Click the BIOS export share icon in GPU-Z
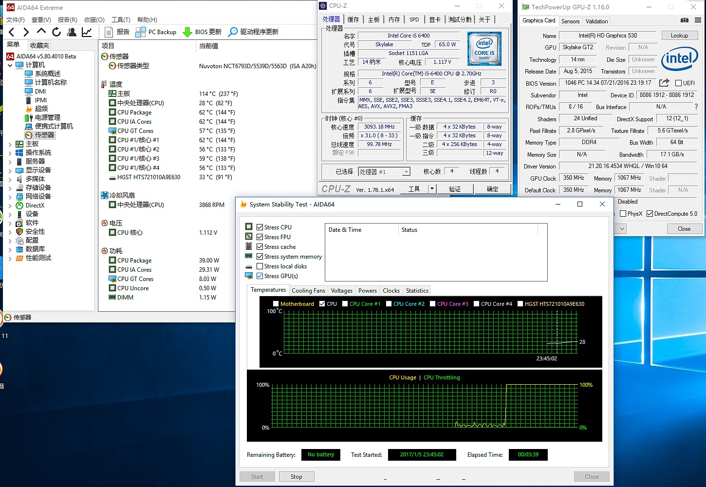Image resolution: width=706 pixels, height=487 pixels. tap(664, 83)
